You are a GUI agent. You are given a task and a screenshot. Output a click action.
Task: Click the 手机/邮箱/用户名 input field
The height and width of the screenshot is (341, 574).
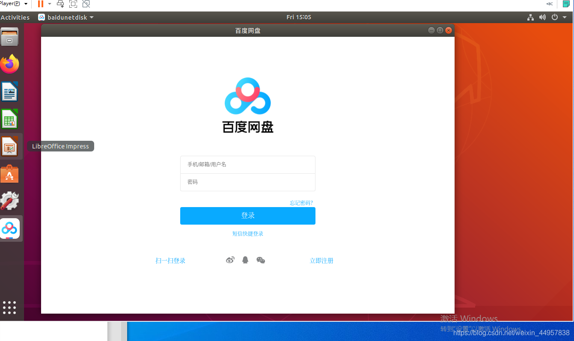click(x=248, y=165)
